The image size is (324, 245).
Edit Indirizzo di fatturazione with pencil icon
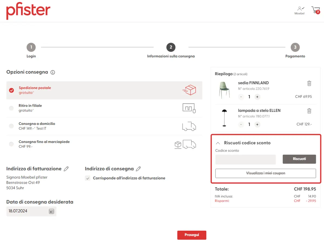point(66,169)
